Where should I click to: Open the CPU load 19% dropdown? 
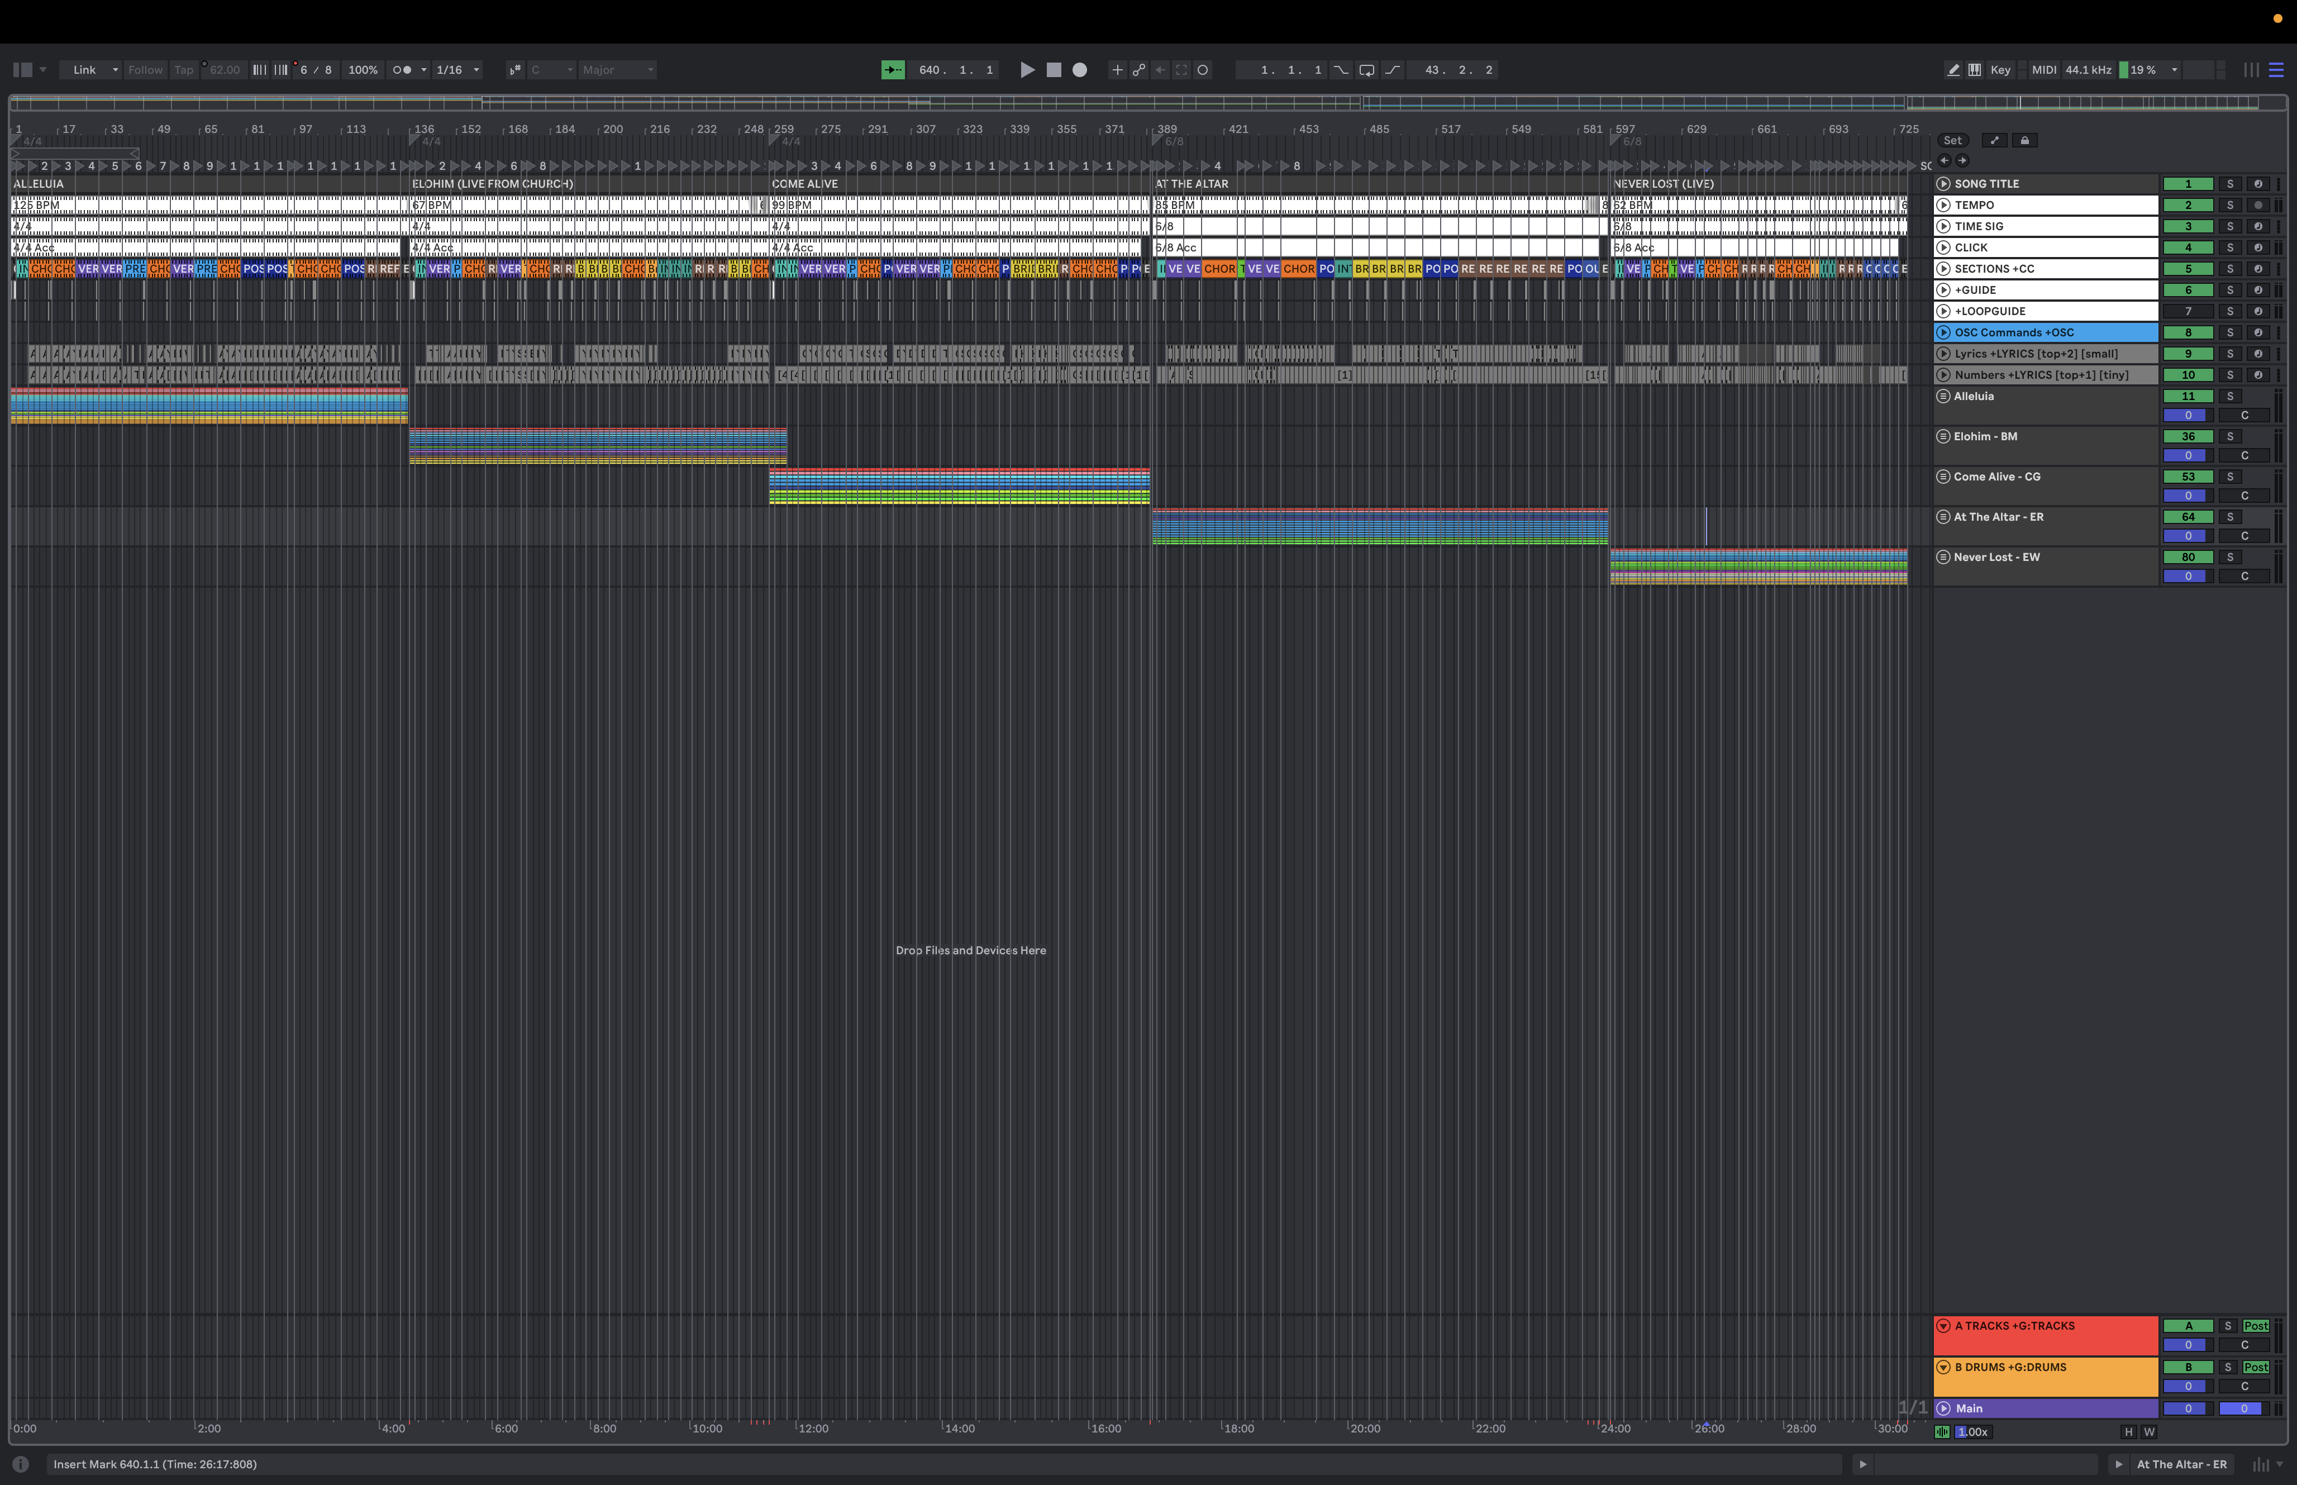point(2174,69)
